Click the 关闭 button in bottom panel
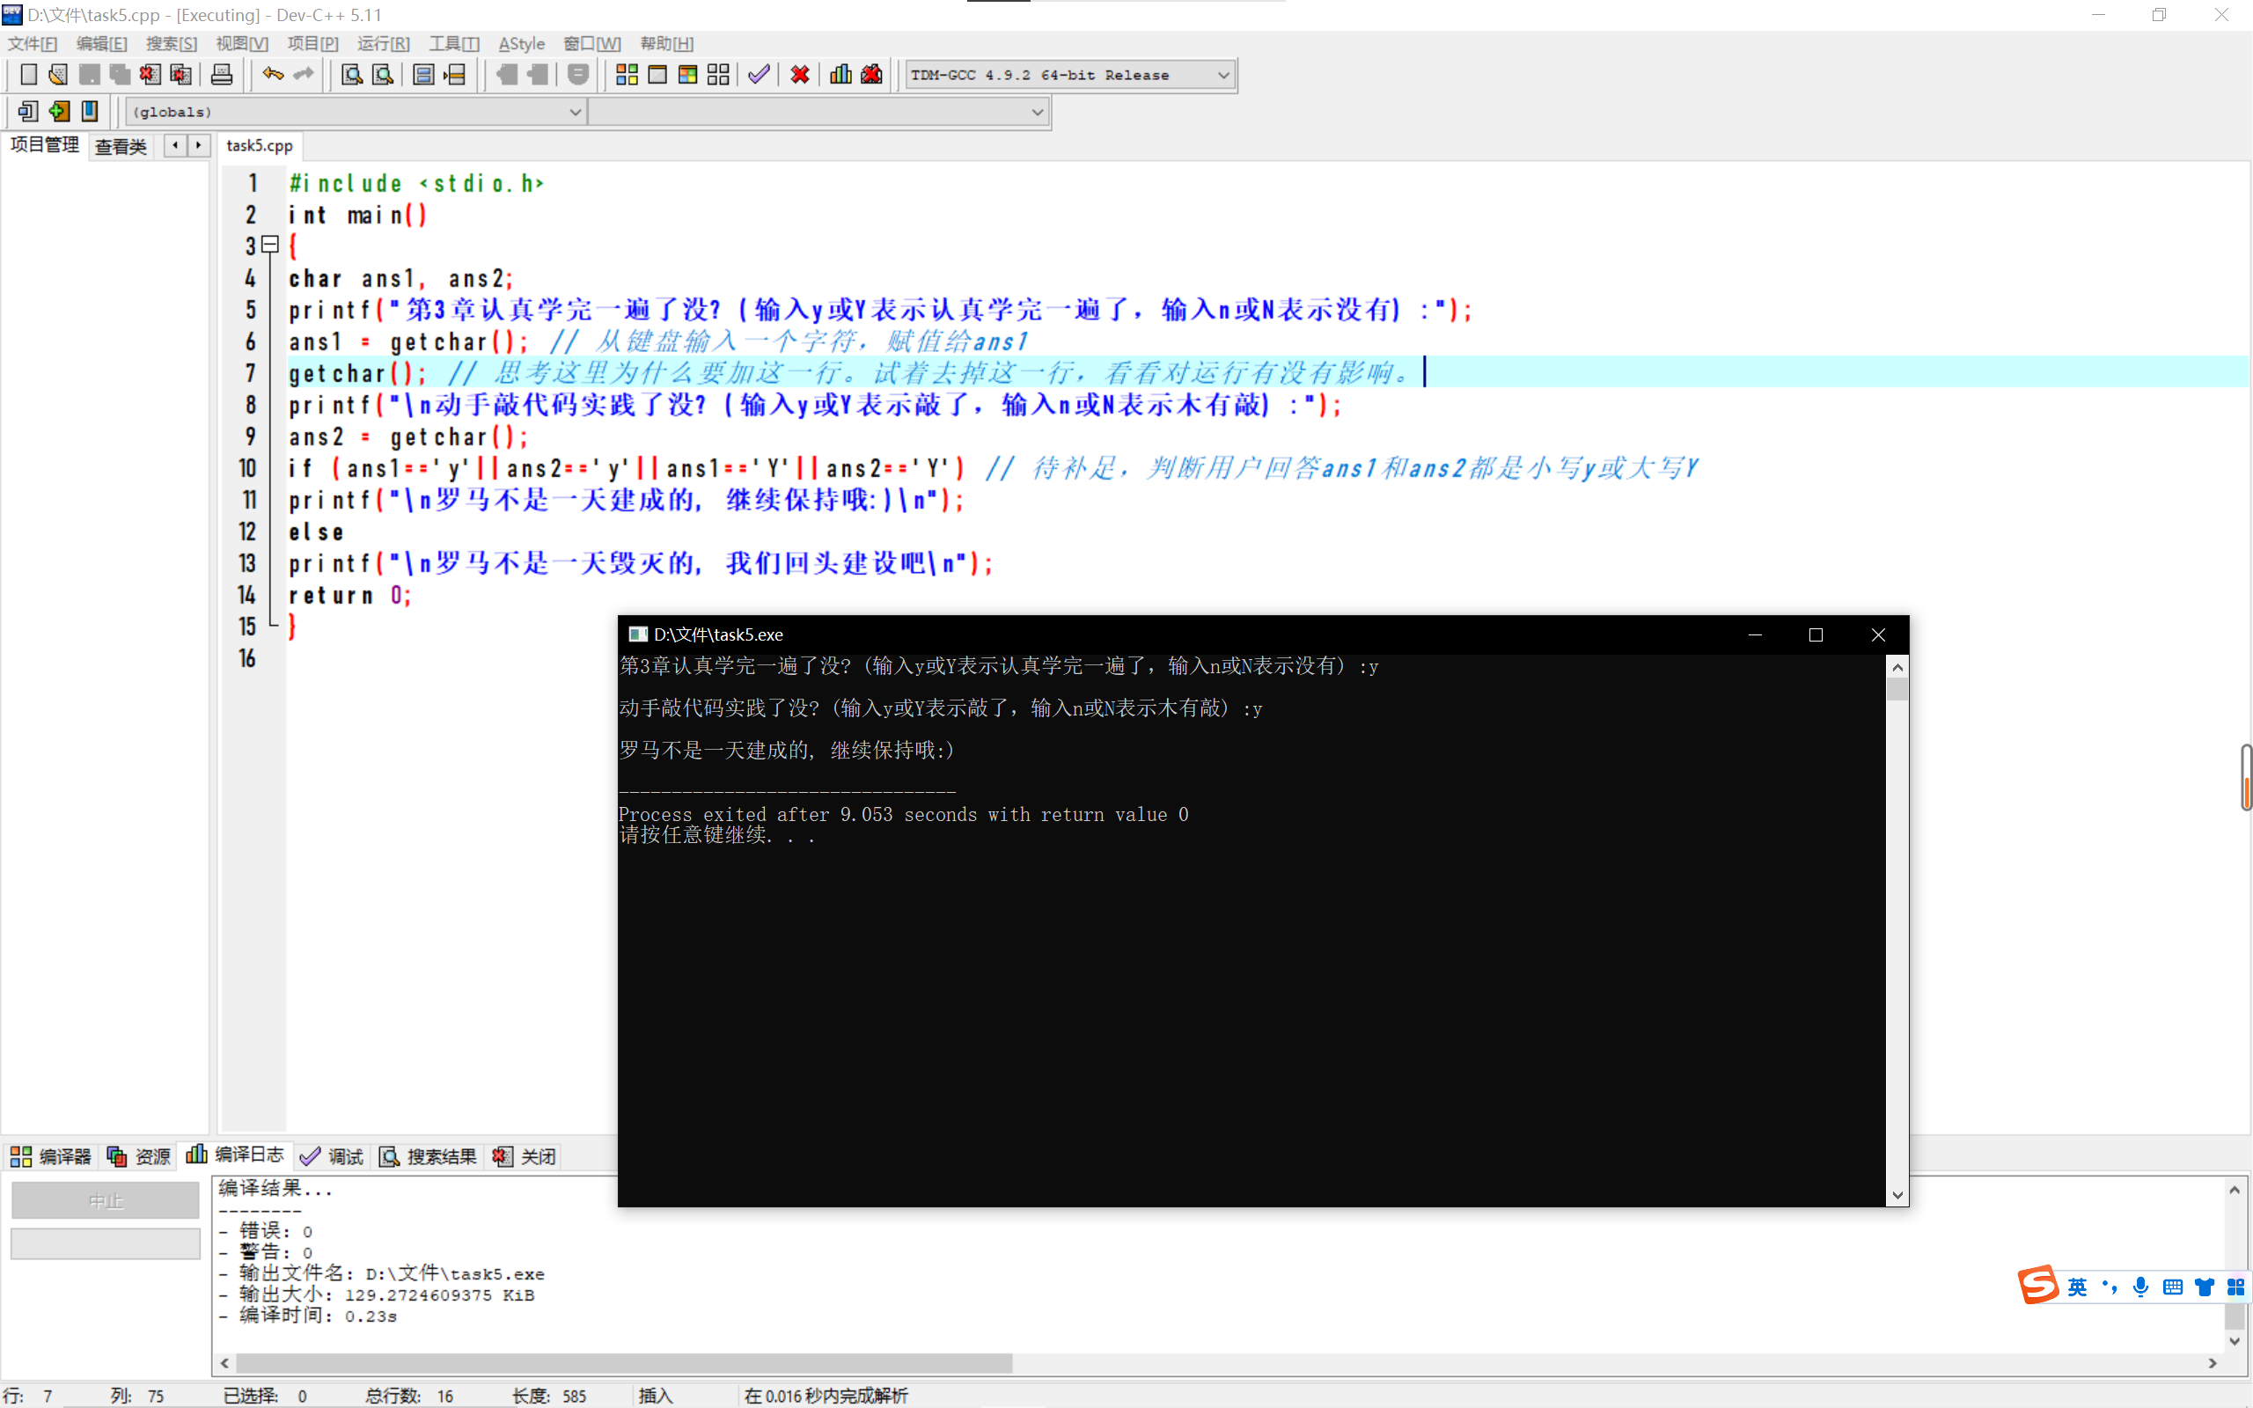 tap(525, 1155)
